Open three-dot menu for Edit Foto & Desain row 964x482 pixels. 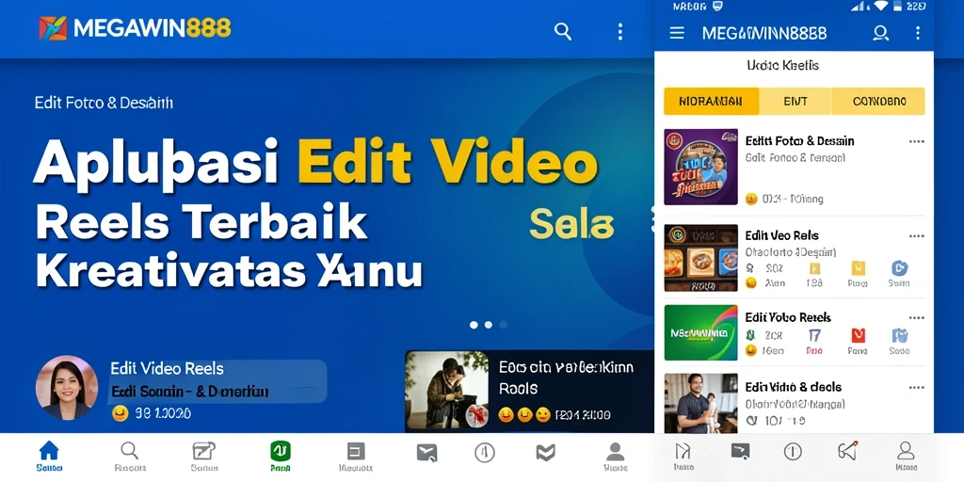[x=917, y=141]
